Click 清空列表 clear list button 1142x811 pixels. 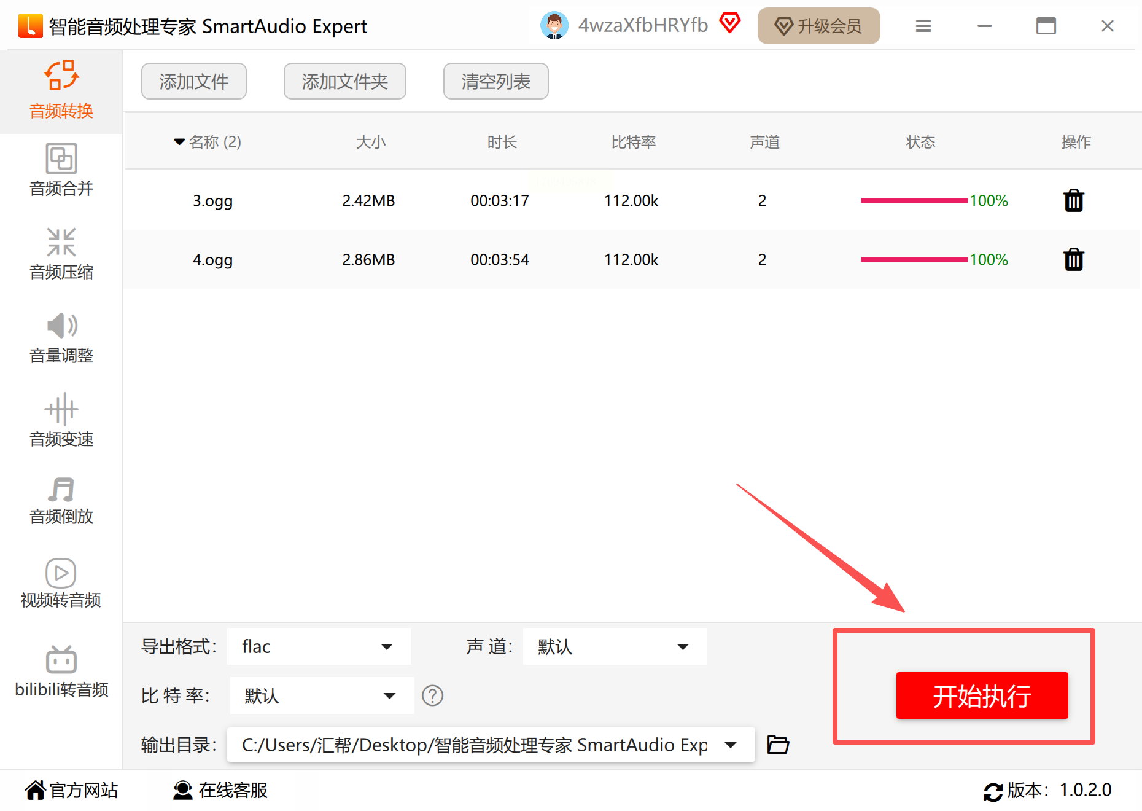coord(496,81)
